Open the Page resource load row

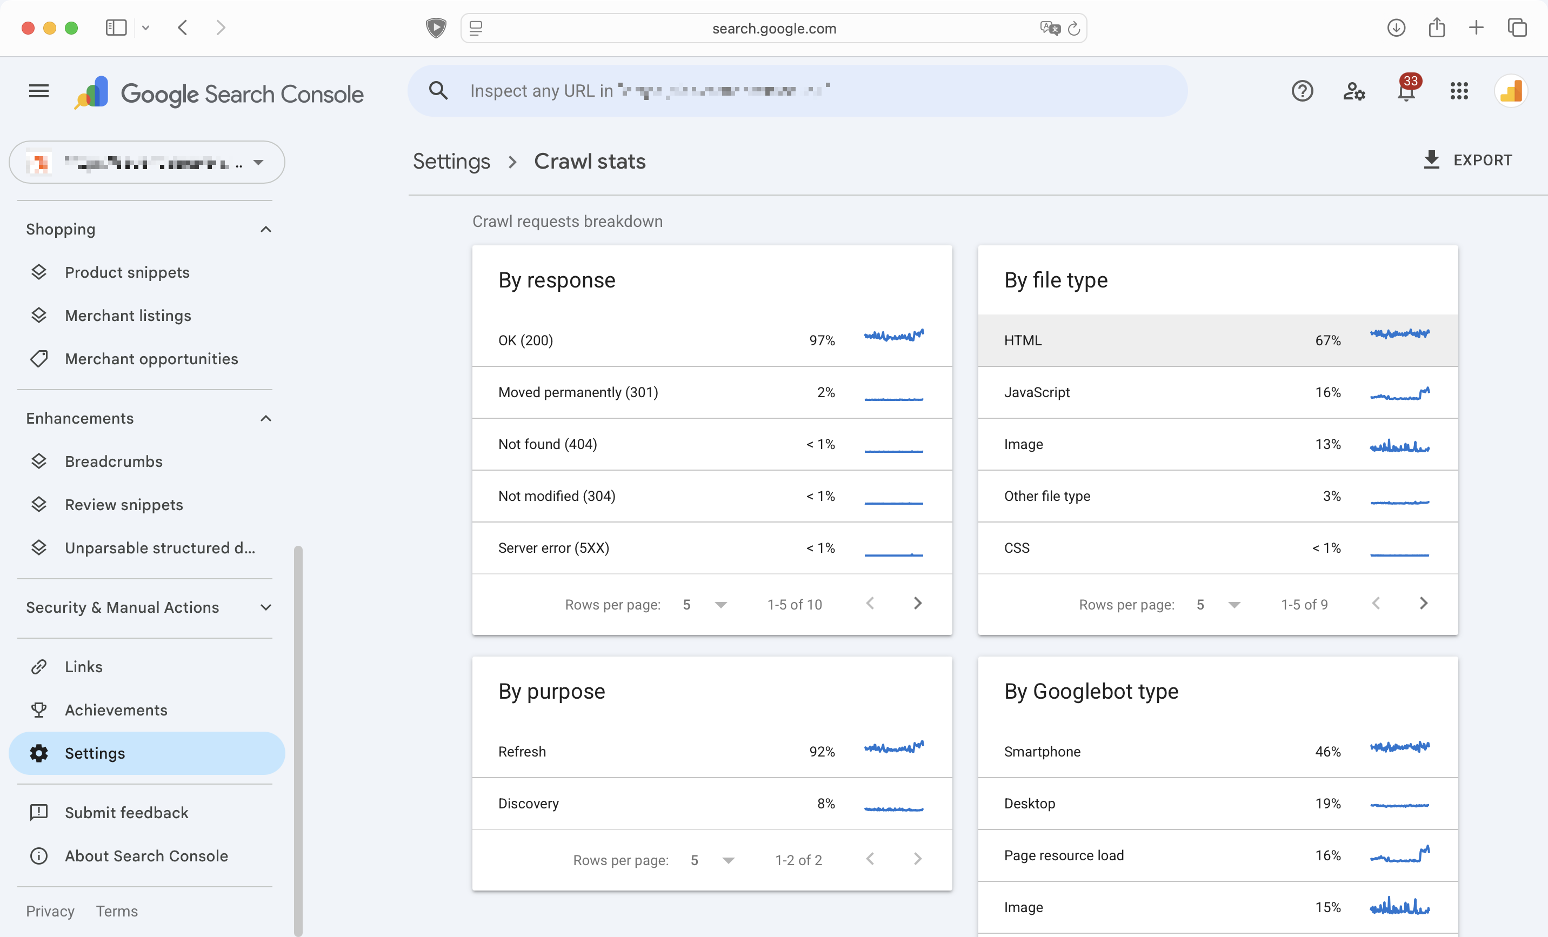point(1218,855)
